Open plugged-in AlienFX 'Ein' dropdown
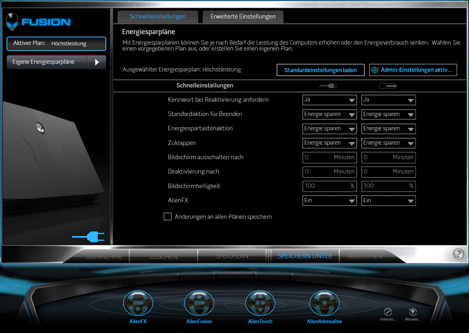The image size is (469, 333). click(330, 201)
